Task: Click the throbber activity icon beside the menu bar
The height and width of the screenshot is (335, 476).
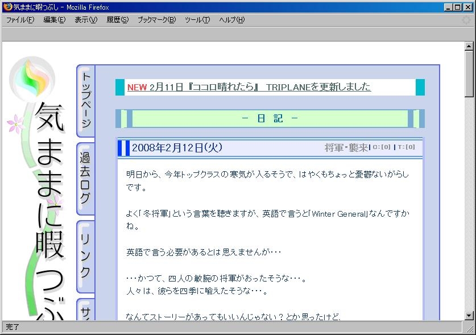Action: coord(467,20)
